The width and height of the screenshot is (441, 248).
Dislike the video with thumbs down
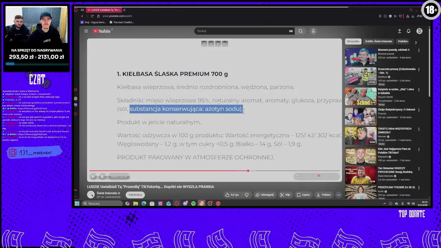pyautogui.click(x=247, y=195)
